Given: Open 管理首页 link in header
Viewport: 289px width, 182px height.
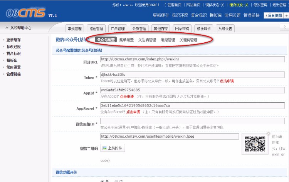Looking at the screenshot, I should pyautogui.click(x=174, y=5).
